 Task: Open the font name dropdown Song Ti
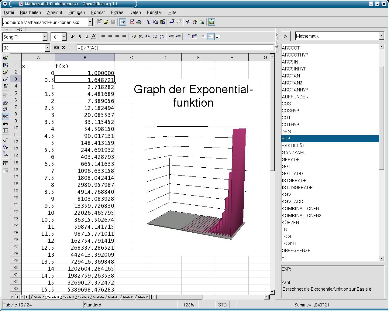(45, 37)
